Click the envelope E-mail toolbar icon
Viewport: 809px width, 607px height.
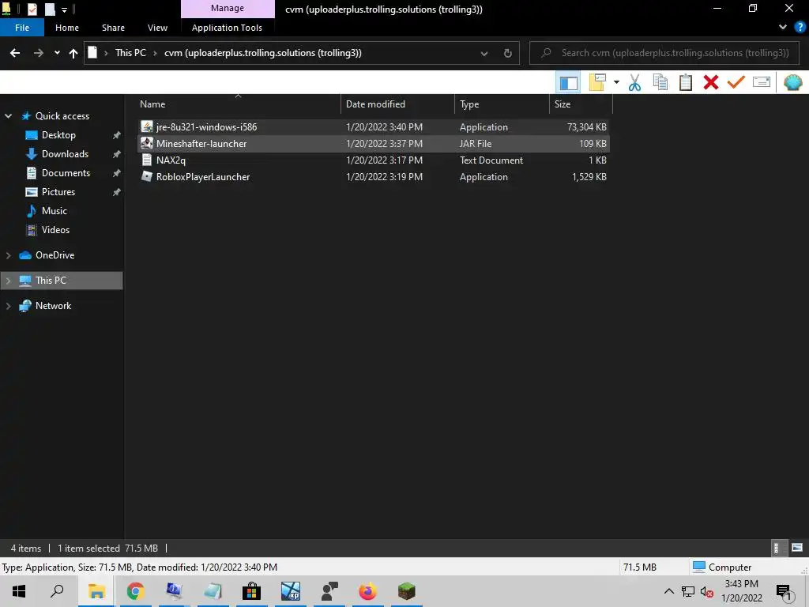pos(762,82)
